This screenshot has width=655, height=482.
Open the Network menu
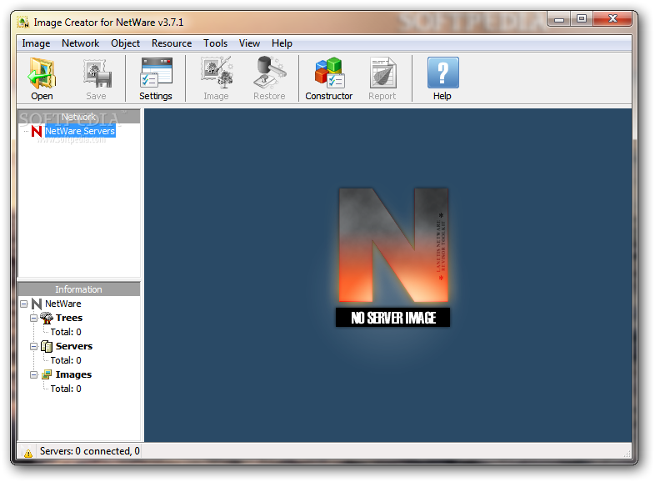tap(80, 43)
